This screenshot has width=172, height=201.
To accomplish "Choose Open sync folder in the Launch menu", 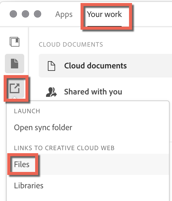I will pyautogui.click(x=43, y=127).
